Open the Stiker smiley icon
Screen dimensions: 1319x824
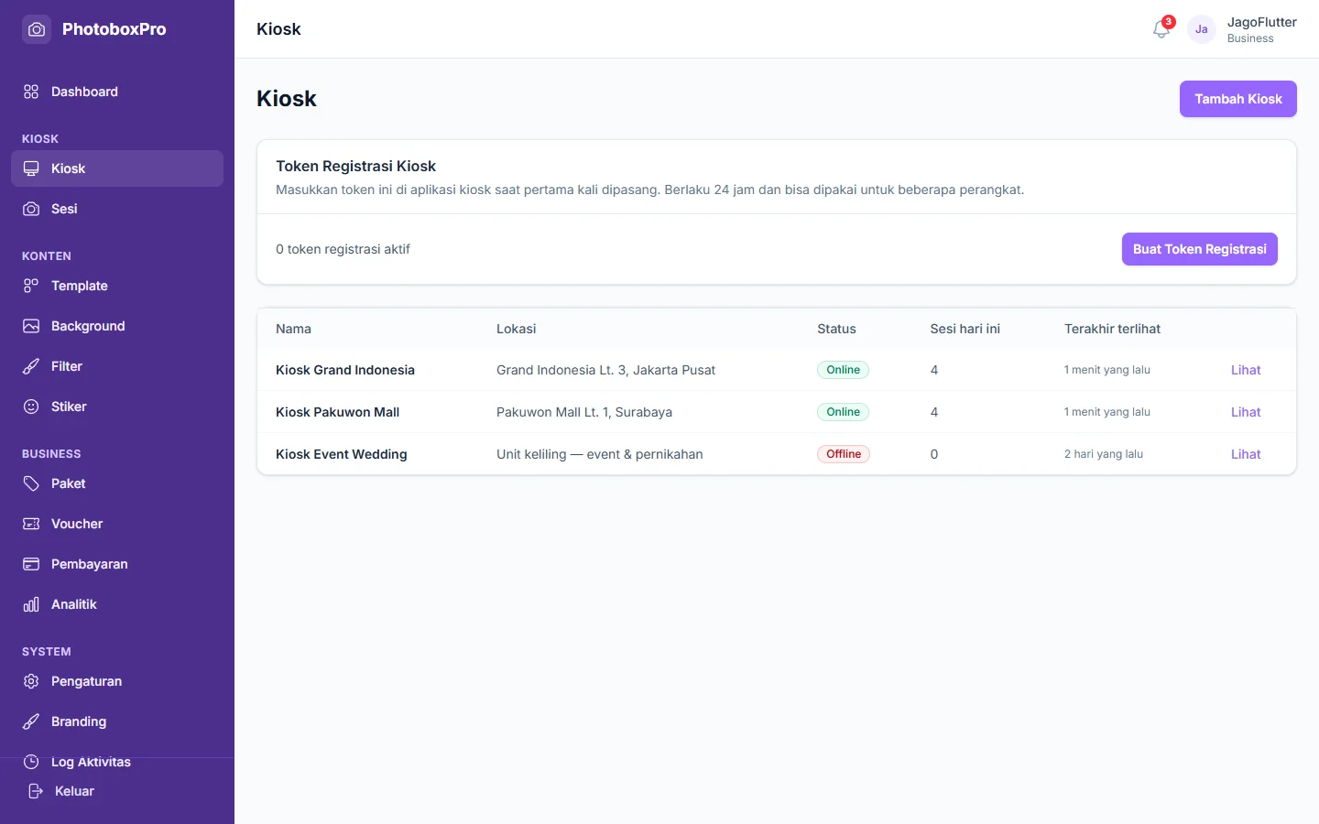(31, 407)
